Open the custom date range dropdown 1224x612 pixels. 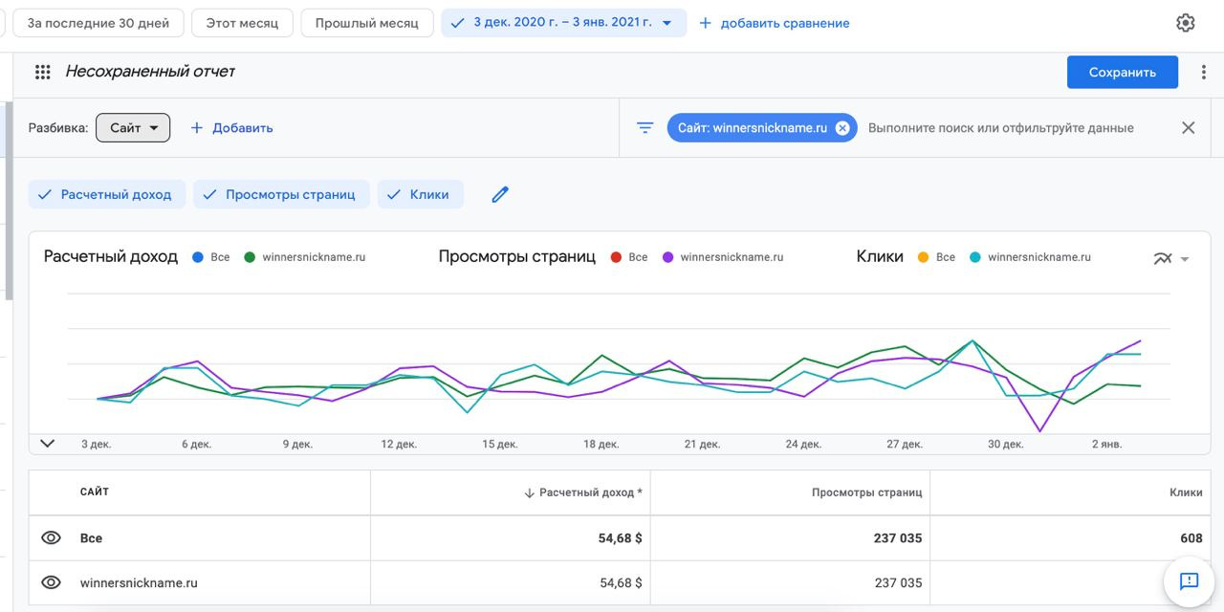click(564, 23)
